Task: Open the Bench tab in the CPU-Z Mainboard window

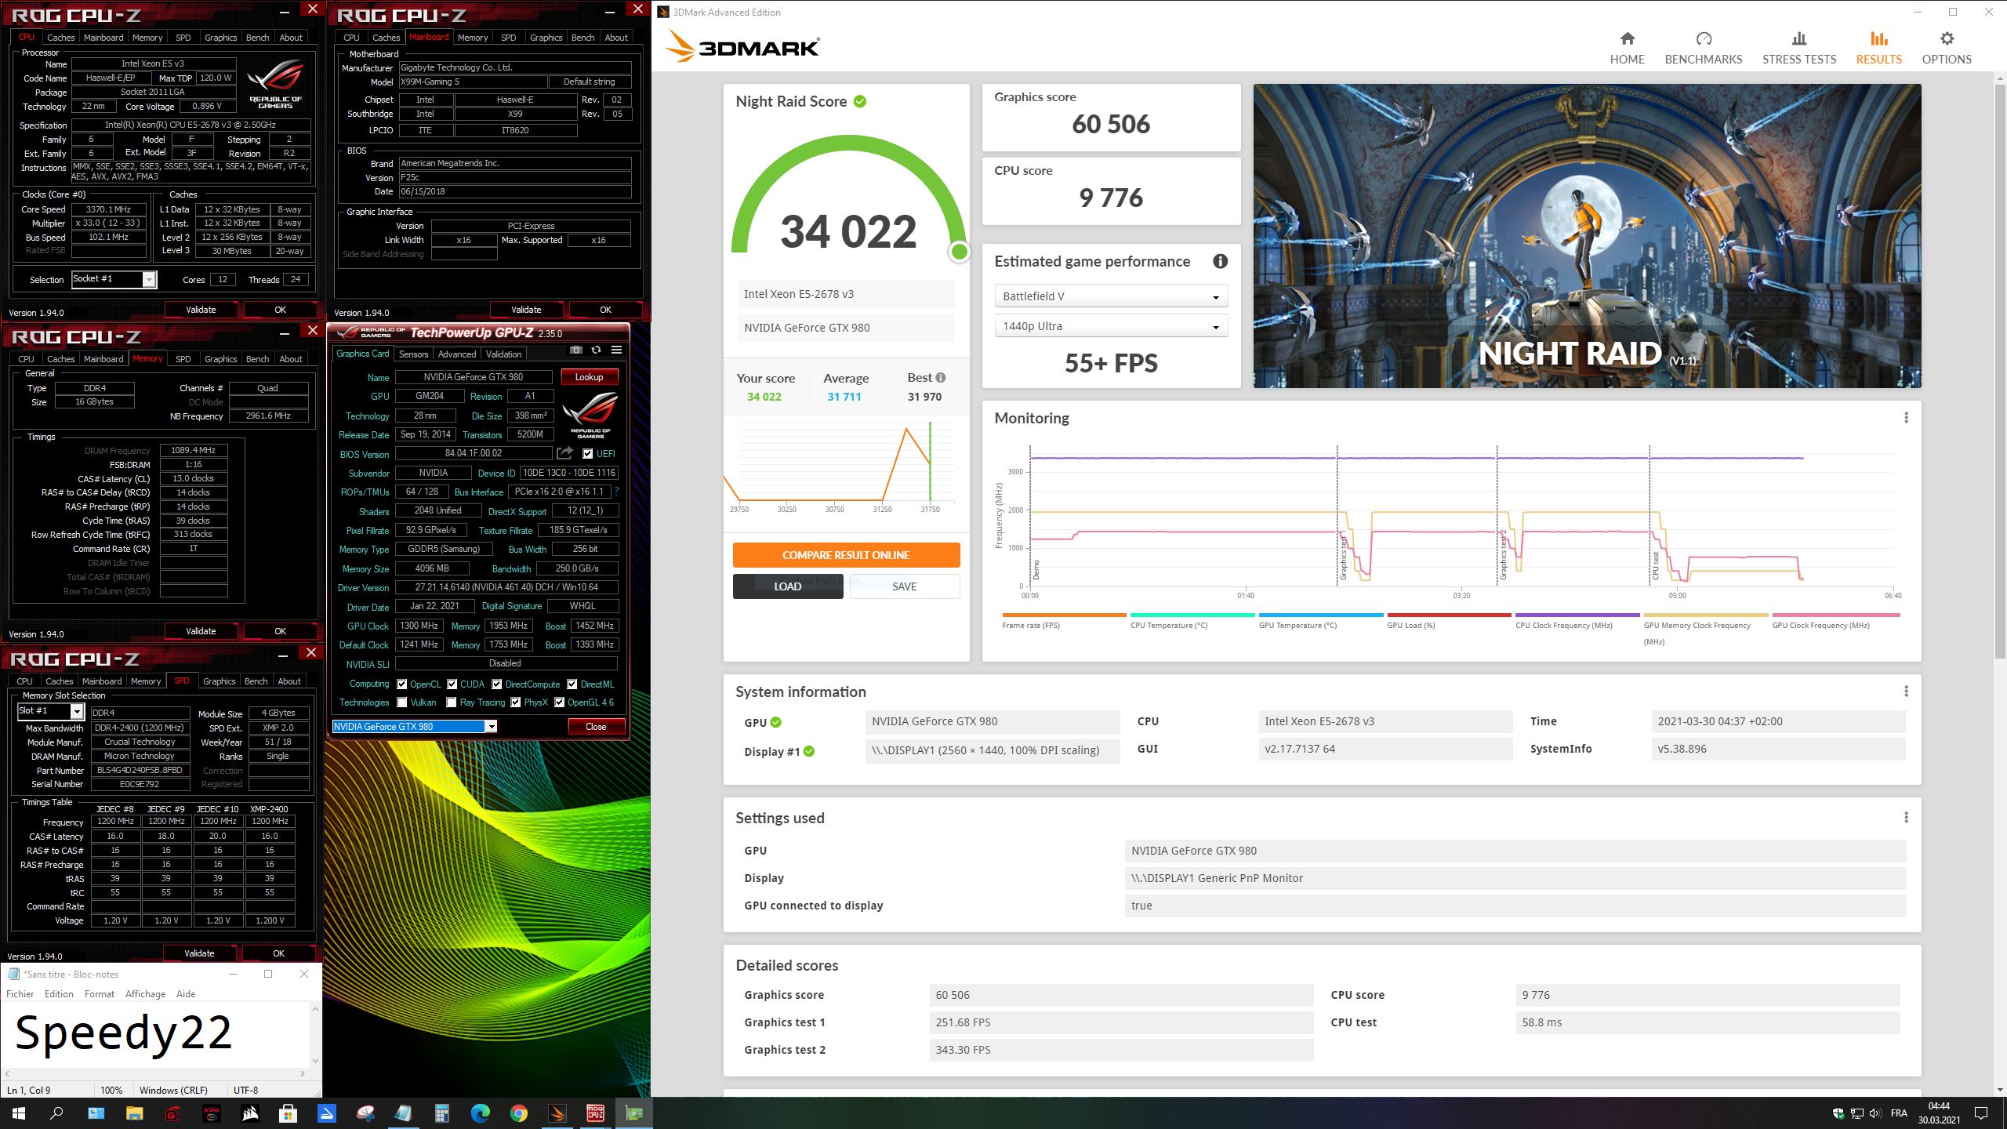Action: coord(583,38)
